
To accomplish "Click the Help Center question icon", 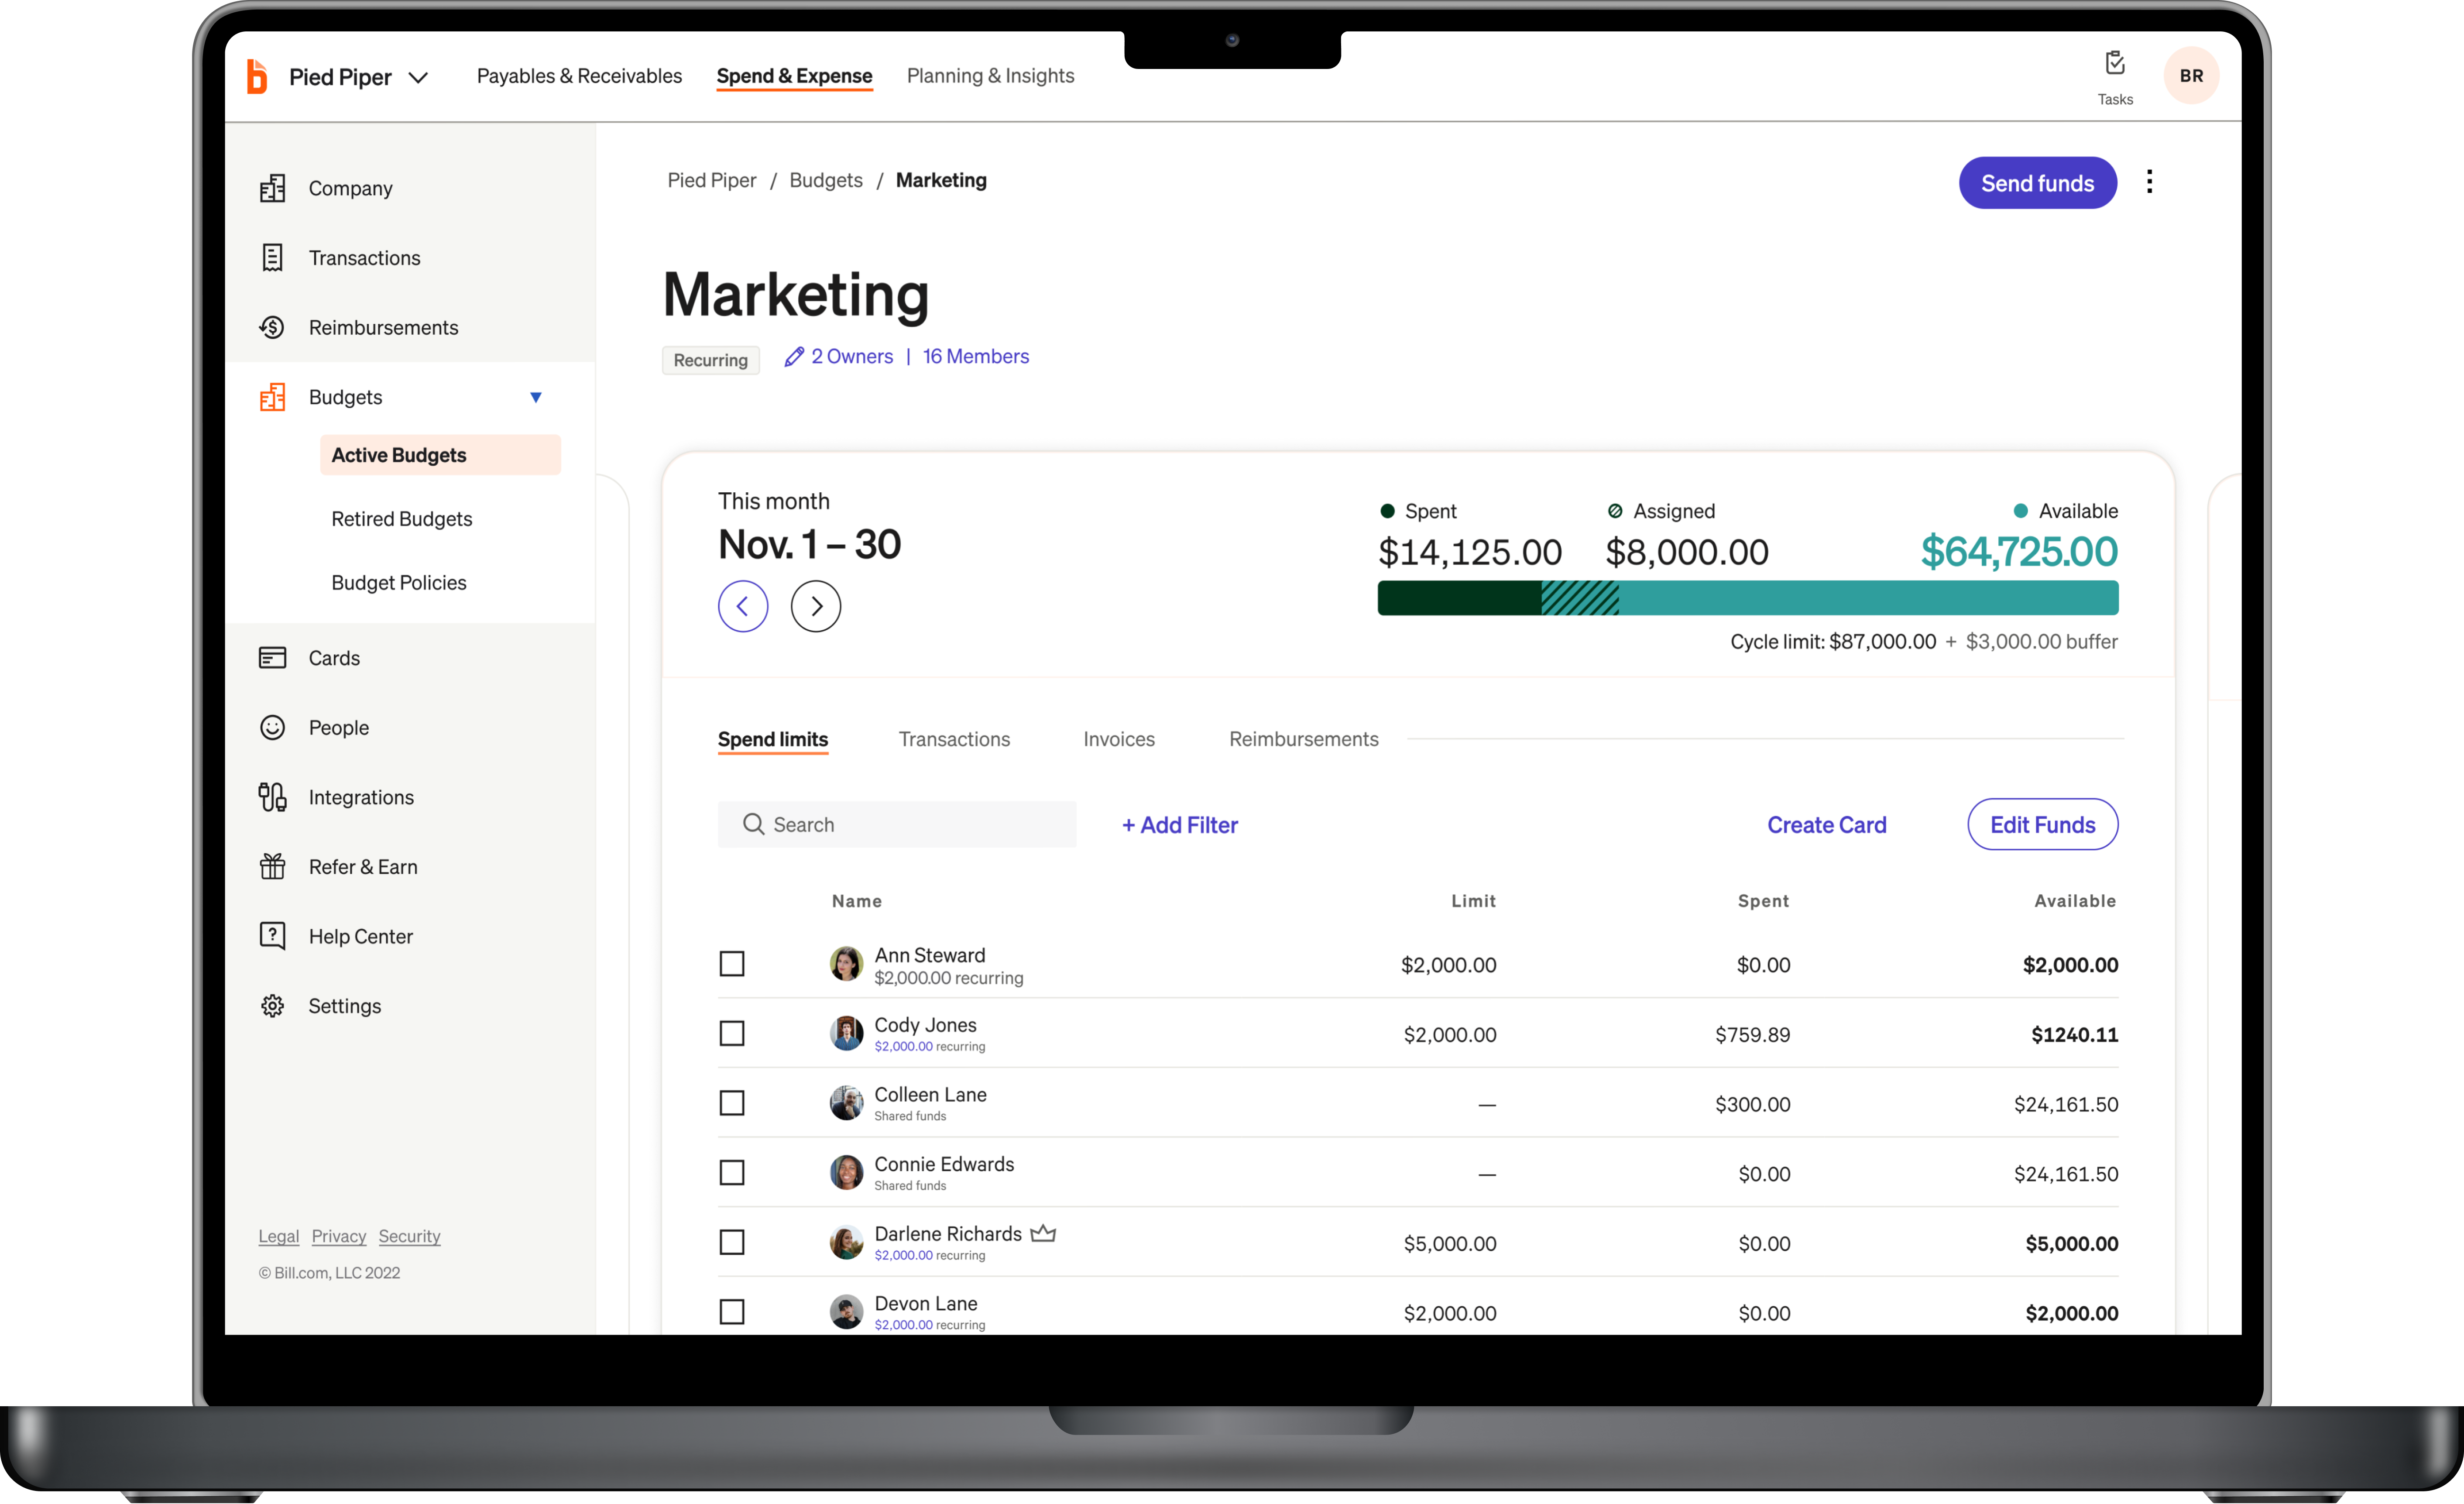I will click(x=272, y=936).
